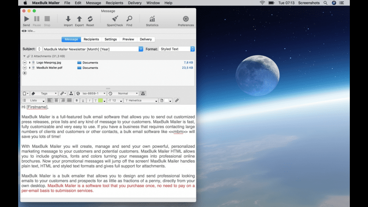Click the Siri icon in menu bar
This screenshot has width=368, height=207.
pos(334,3)
